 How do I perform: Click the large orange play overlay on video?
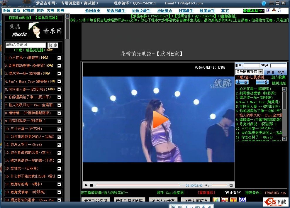(x=160, y=120)
